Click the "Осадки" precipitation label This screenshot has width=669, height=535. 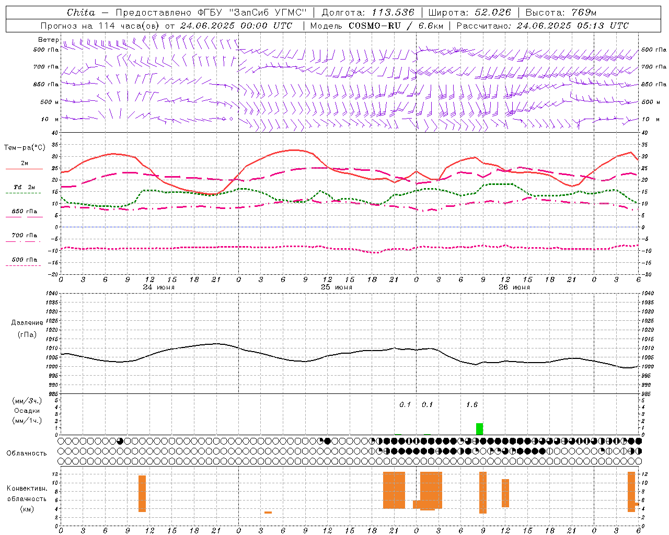tap(27, 411)
